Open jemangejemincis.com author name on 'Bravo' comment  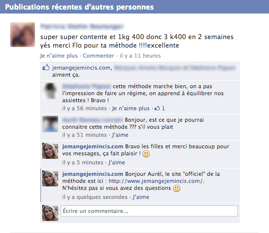pos(93,146)
